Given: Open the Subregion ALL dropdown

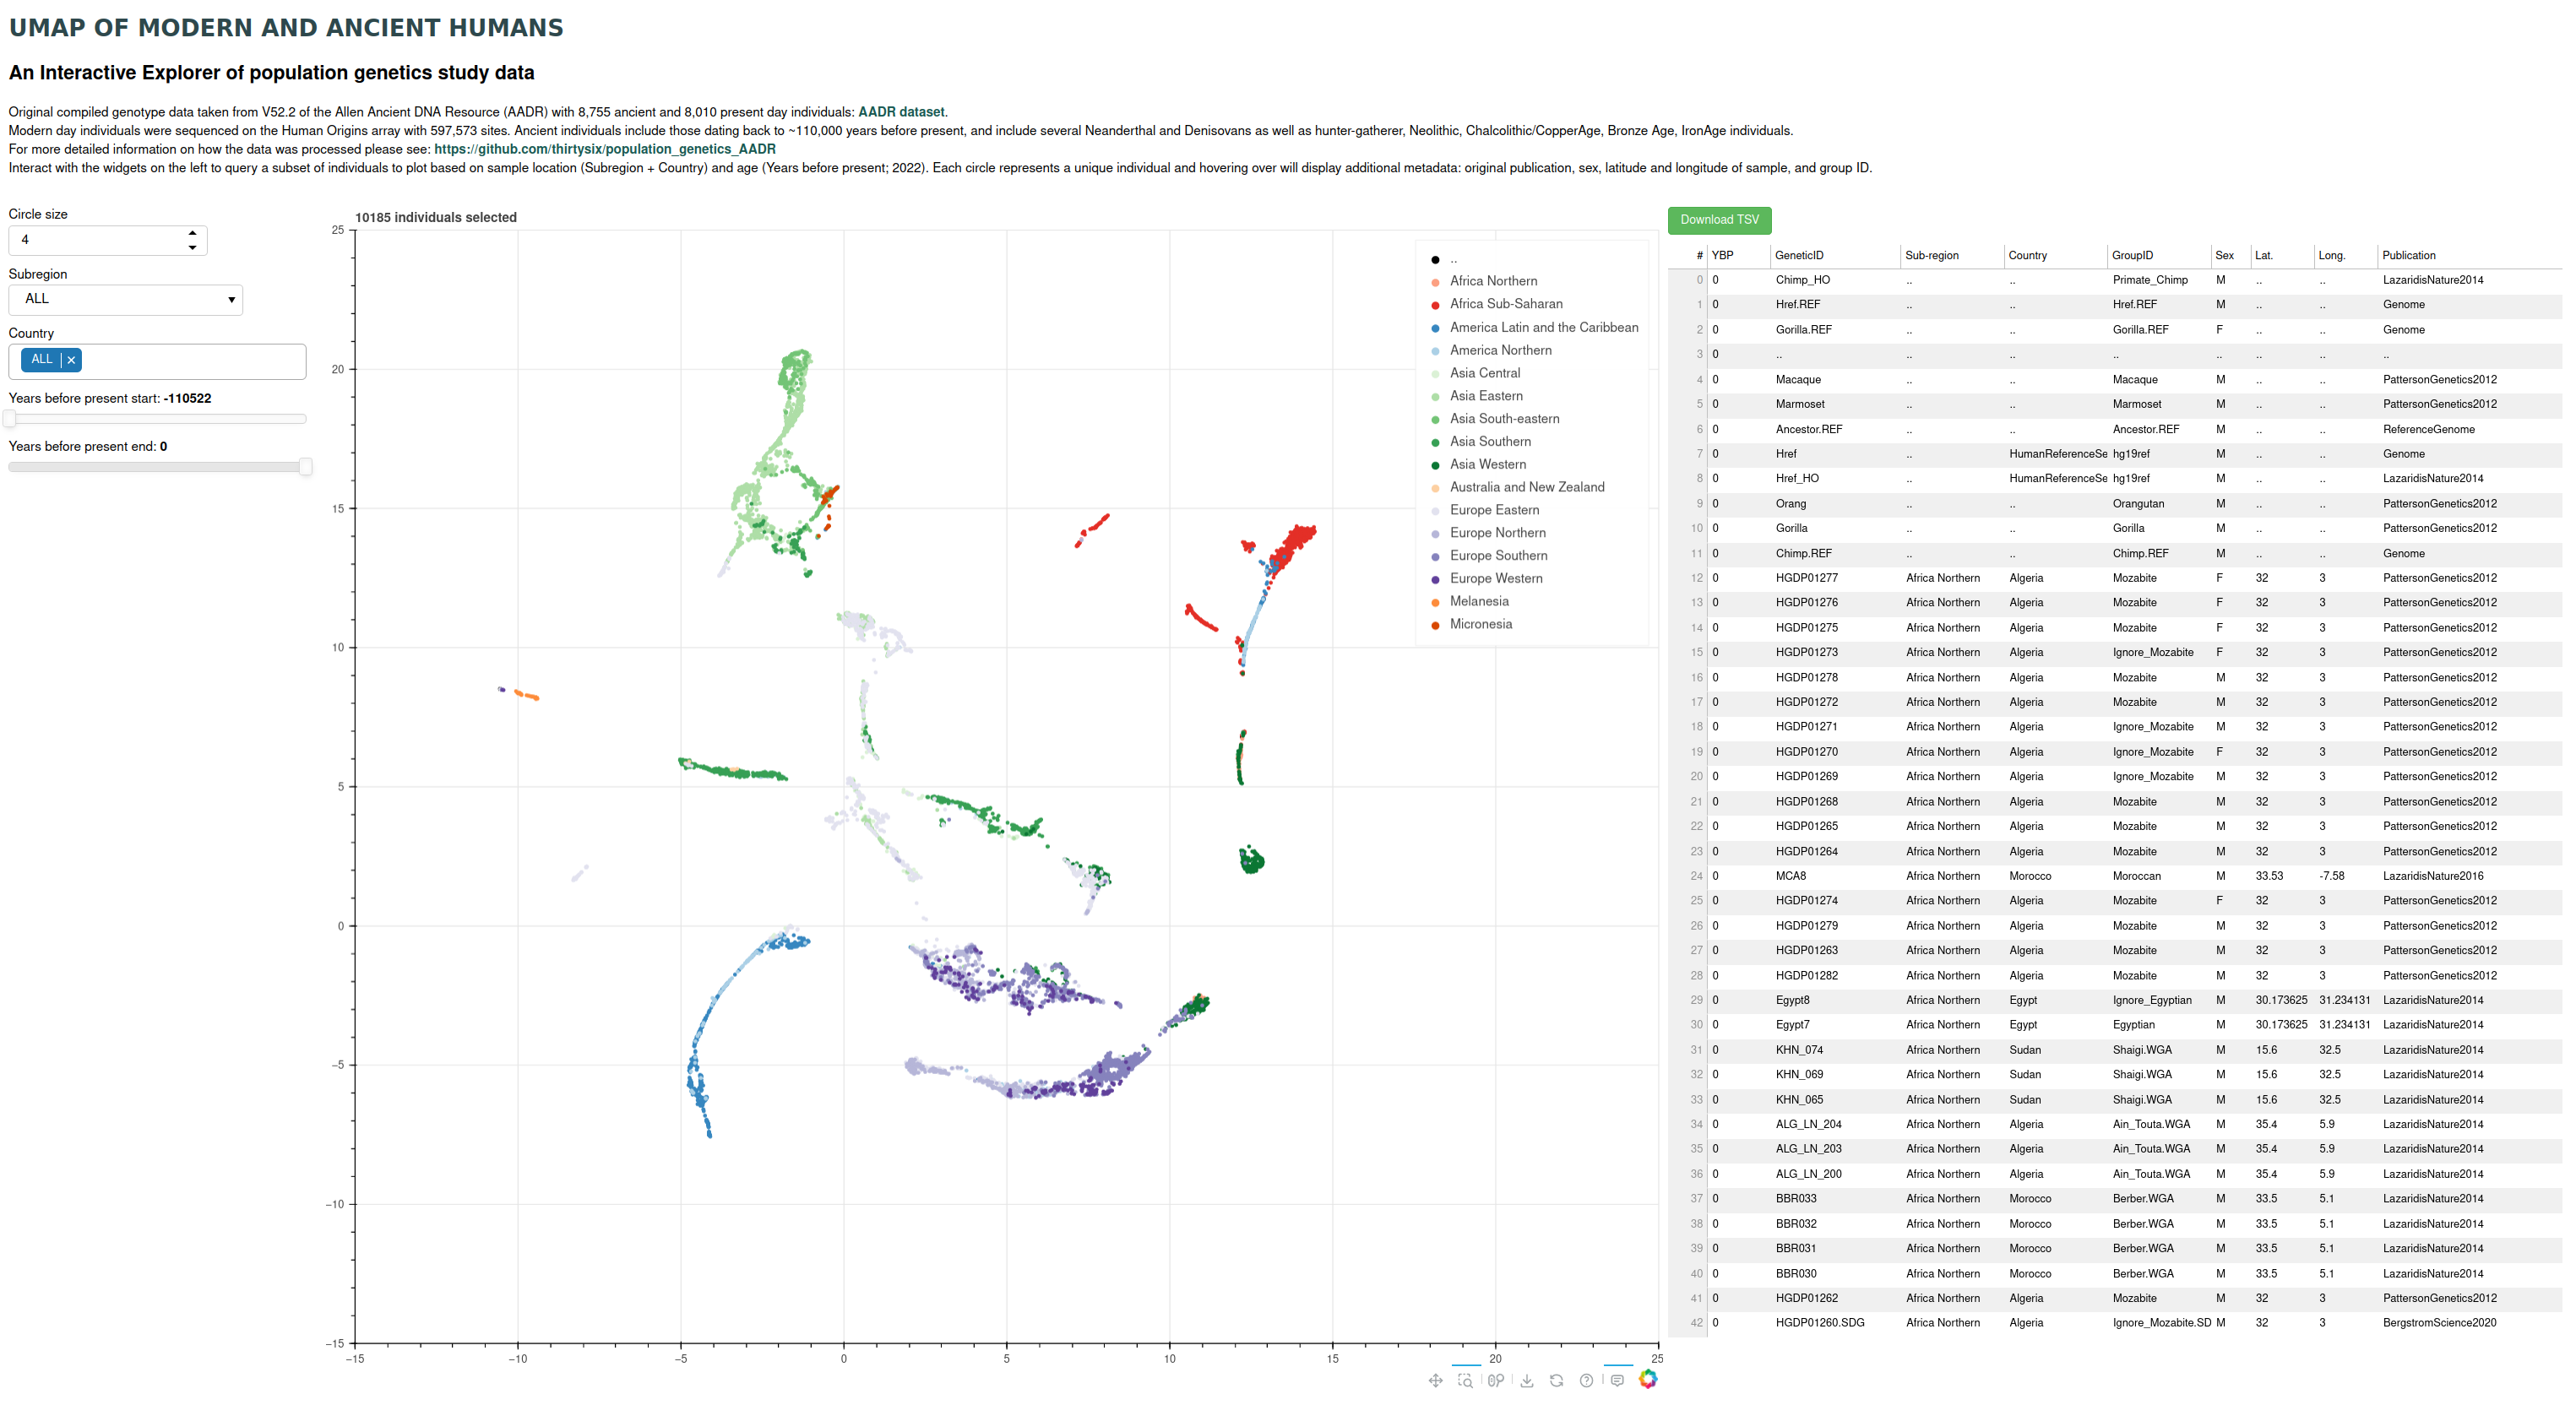Looking at the screenshot, I should tap(126, 299).
